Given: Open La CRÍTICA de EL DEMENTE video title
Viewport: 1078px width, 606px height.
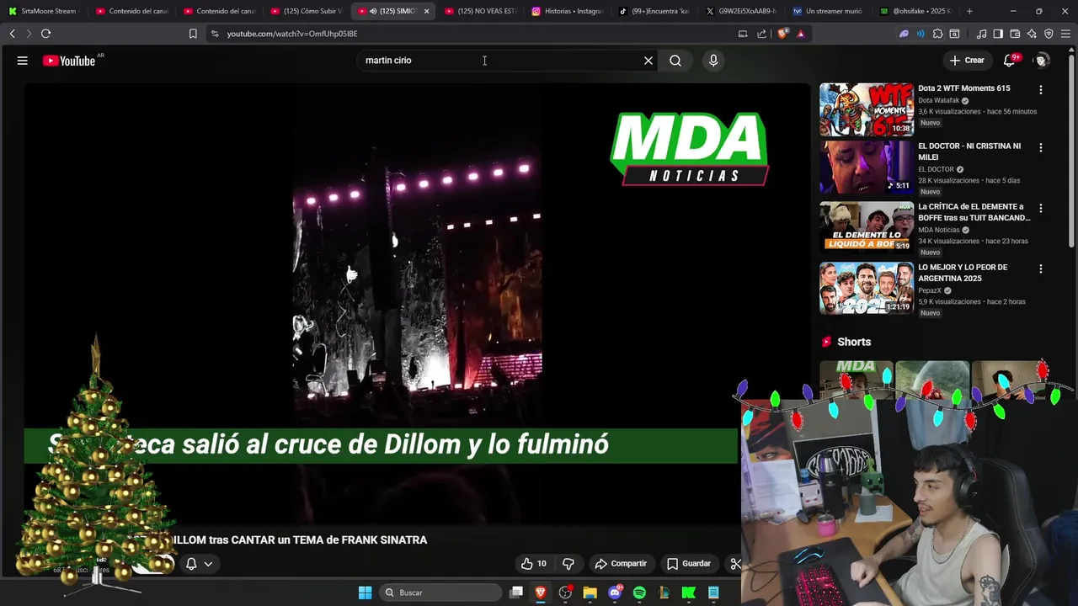Looking at the screenshot, I should coord(974,212).
